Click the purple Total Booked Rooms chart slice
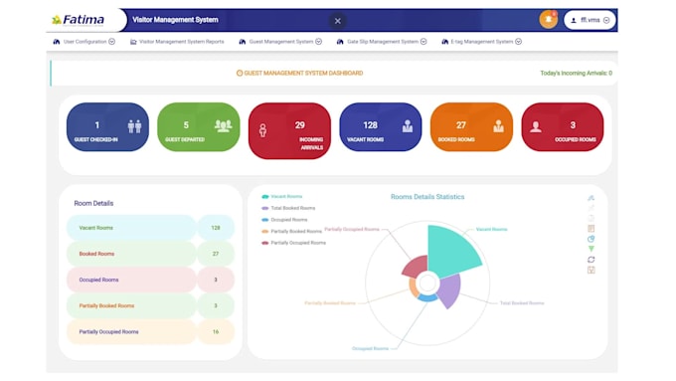The image size is (676, 381). click(450, 289)
